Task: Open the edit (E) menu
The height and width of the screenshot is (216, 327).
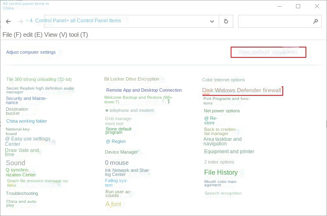Action: (33, 35)
